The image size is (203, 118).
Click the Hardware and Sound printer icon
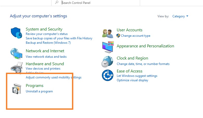[x=17, y=67]
